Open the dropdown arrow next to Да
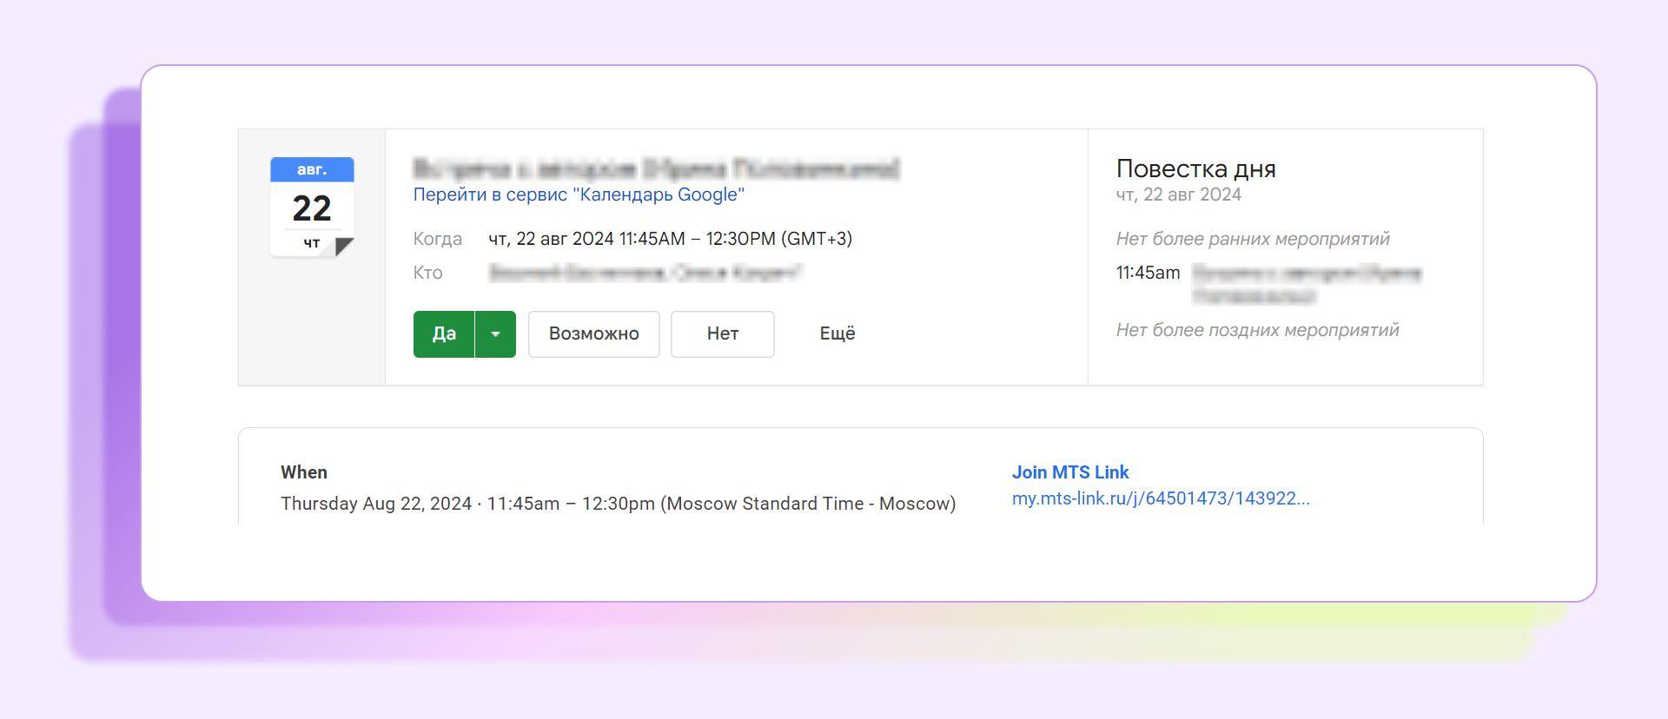 [496, 334]
